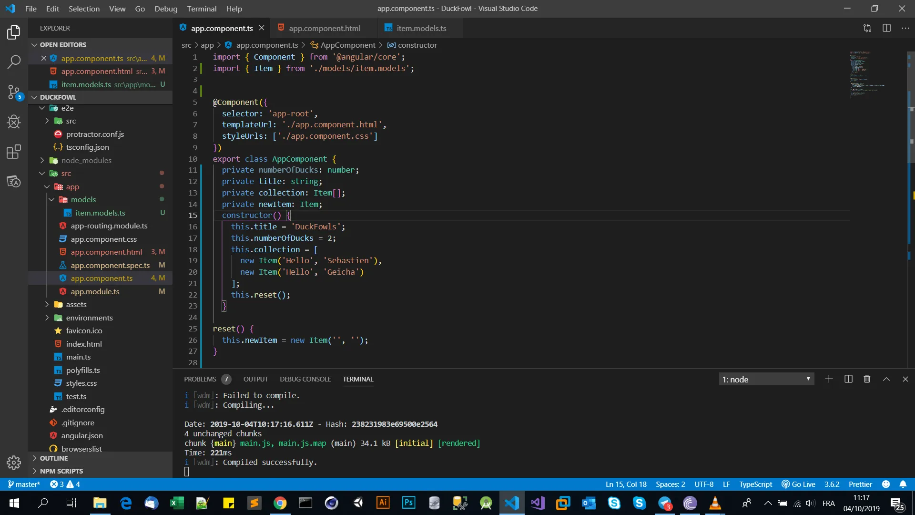Click the TypeScript language mode button
This screenshot has width=915, height=515.
click(755, 484)
